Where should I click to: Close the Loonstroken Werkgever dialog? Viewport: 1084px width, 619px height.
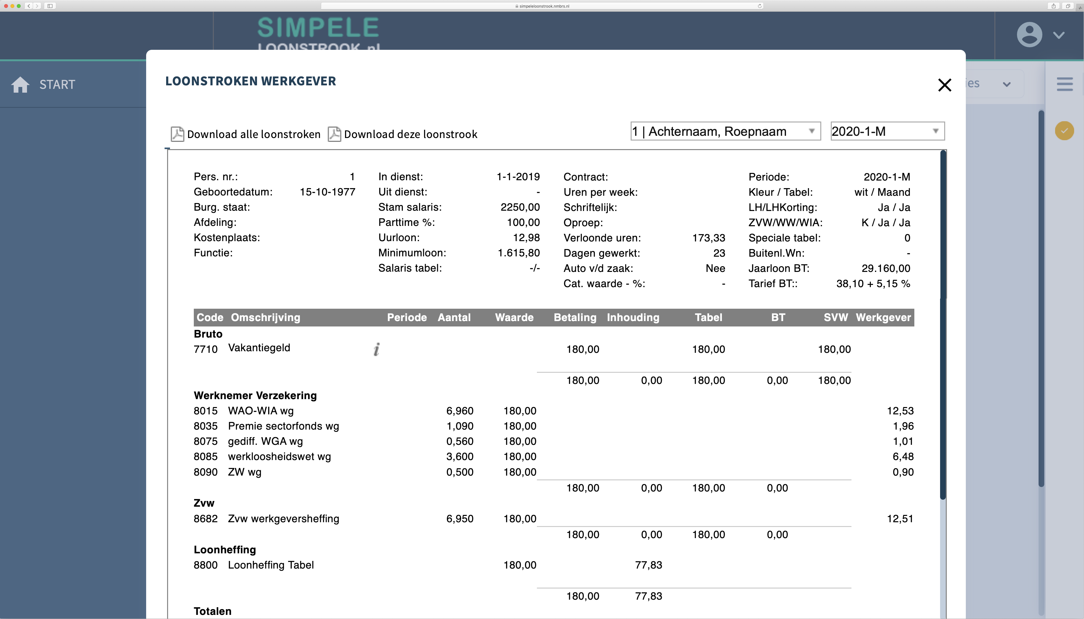coord(945,85)
